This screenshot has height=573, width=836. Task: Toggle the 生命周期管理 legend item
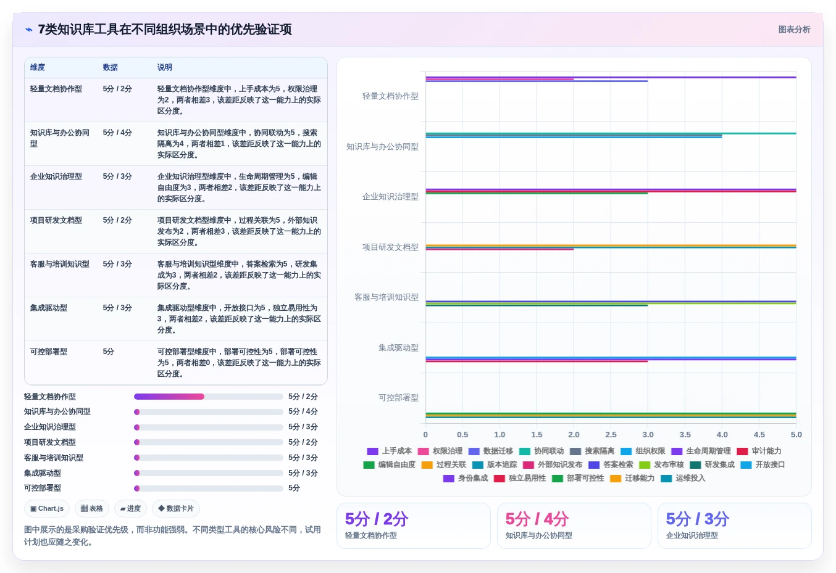point(701,451)
